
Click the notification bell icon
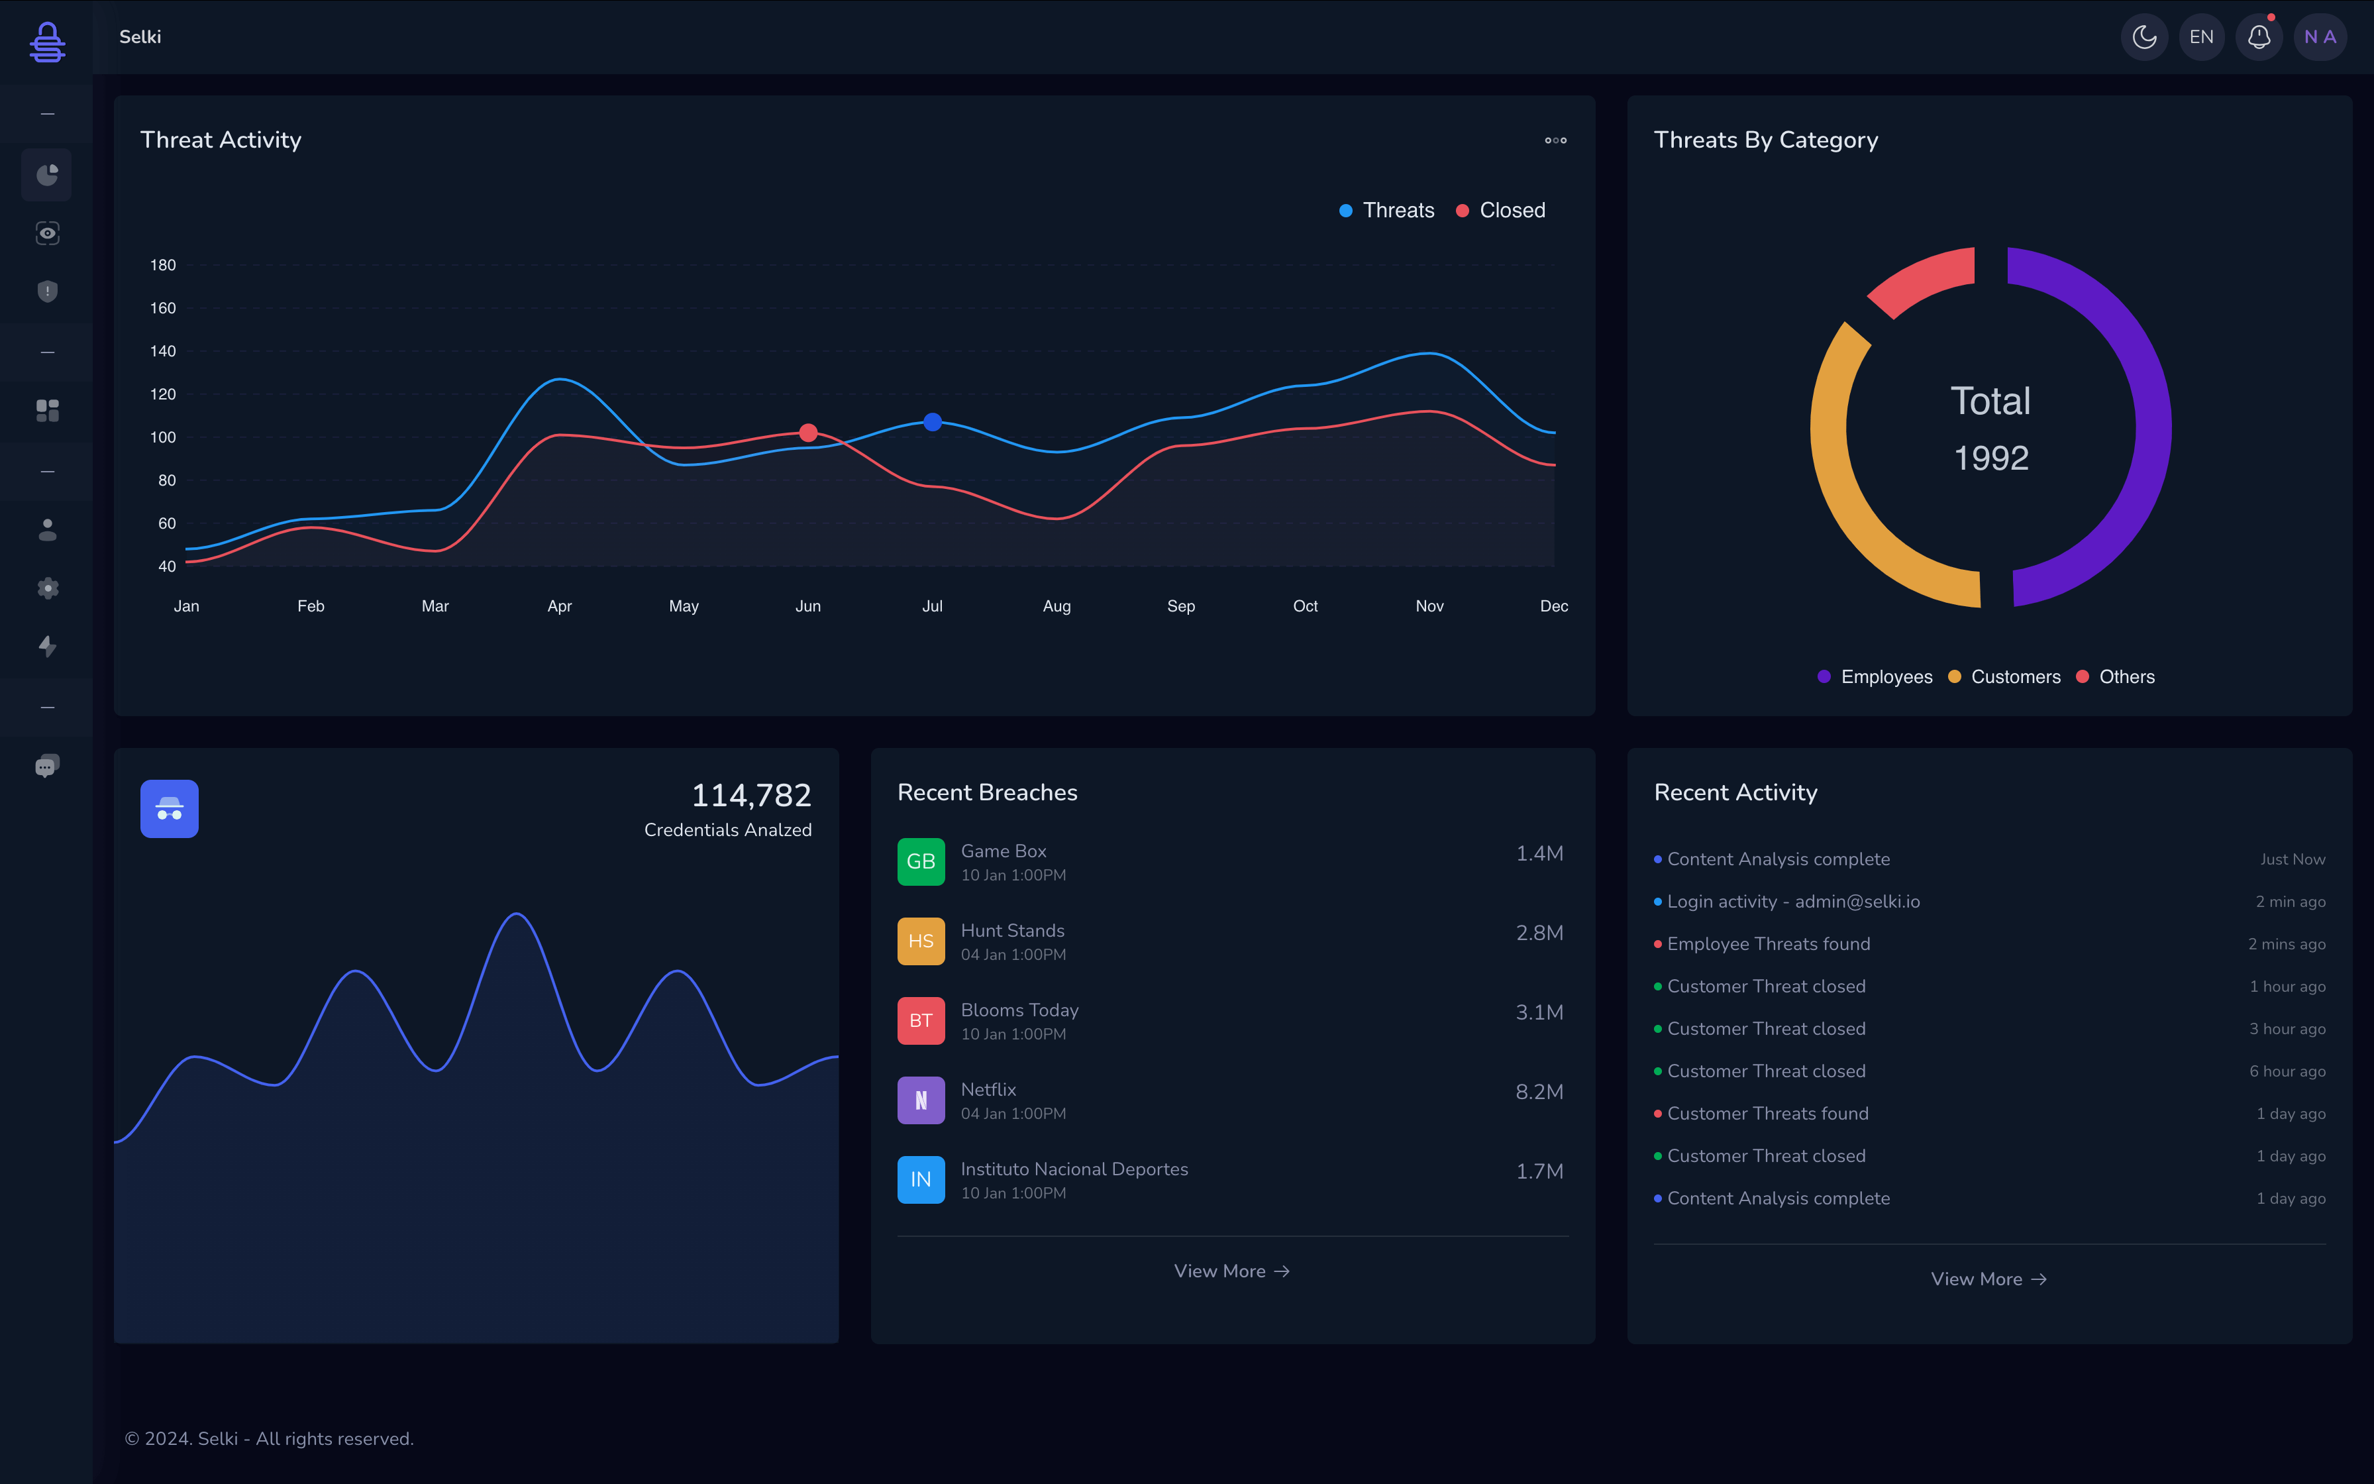click(2259, 34)
